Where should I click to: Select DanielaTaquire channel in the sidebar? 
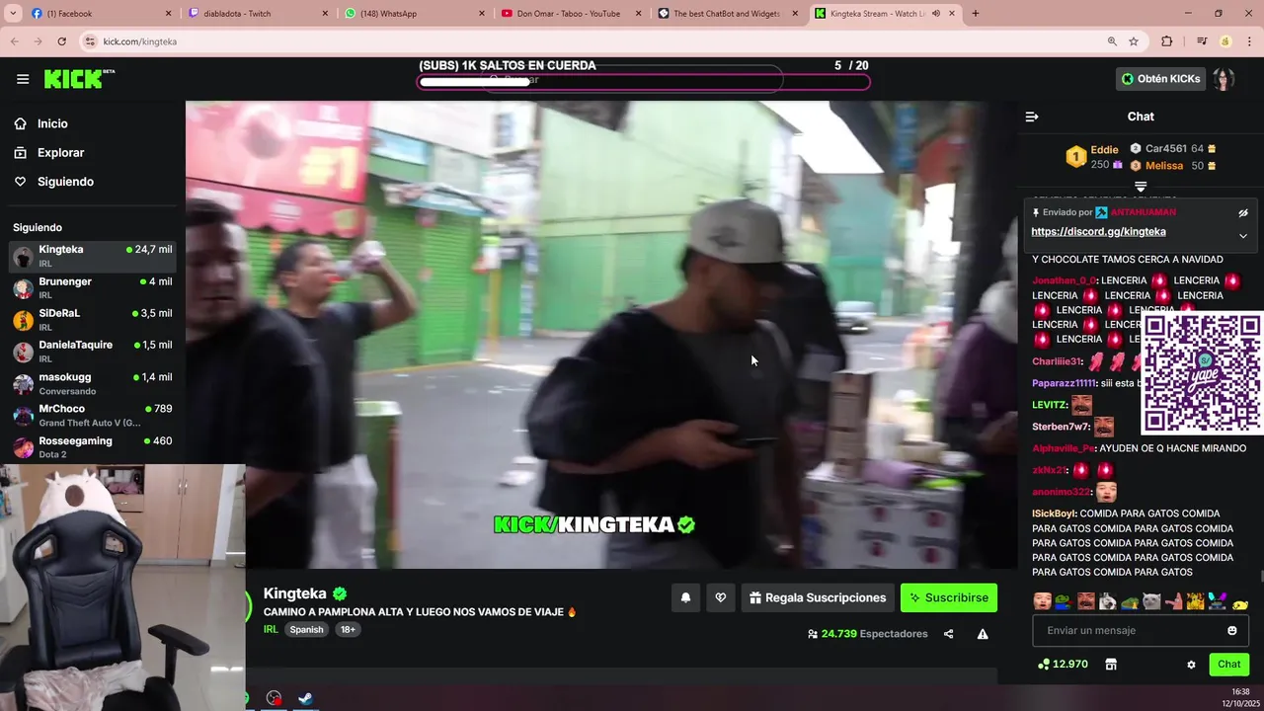coord(92,351)
